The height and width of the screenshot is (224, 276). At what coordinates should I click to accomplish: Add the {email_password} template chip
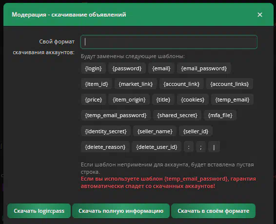[x=204, y=68]
